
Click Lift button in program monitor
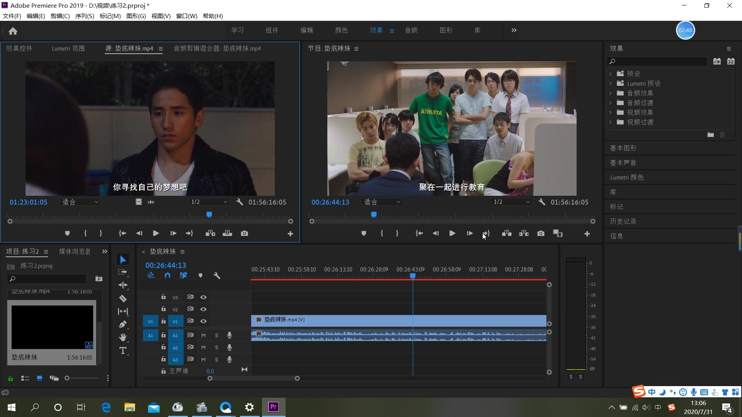pos(507,234)
